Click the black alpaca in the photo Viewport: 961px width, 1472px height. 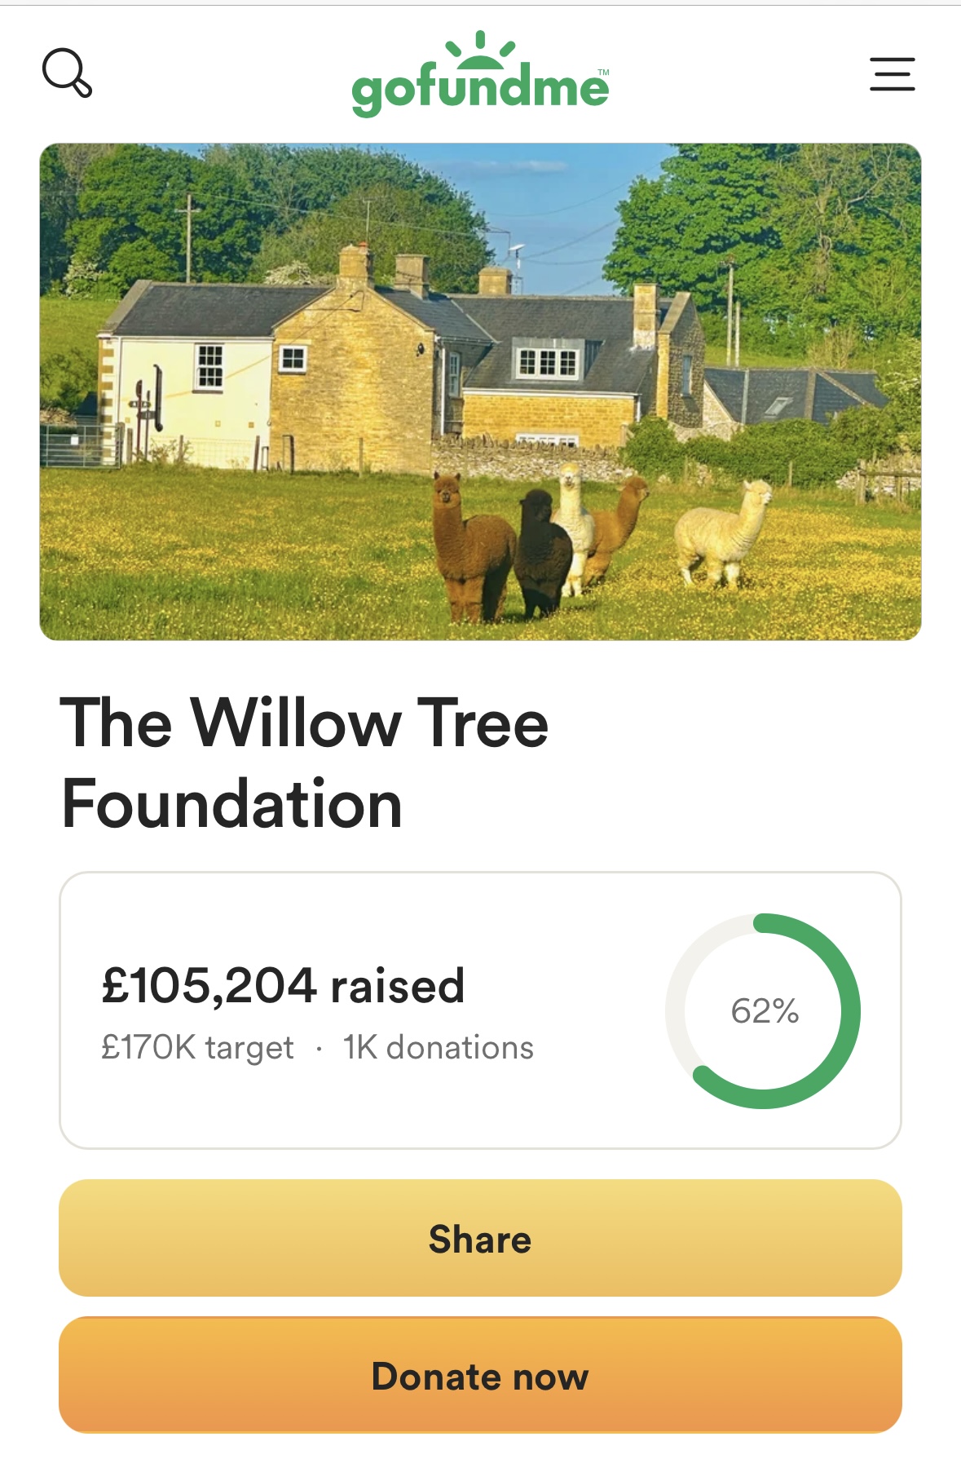(x=542, y=553)
